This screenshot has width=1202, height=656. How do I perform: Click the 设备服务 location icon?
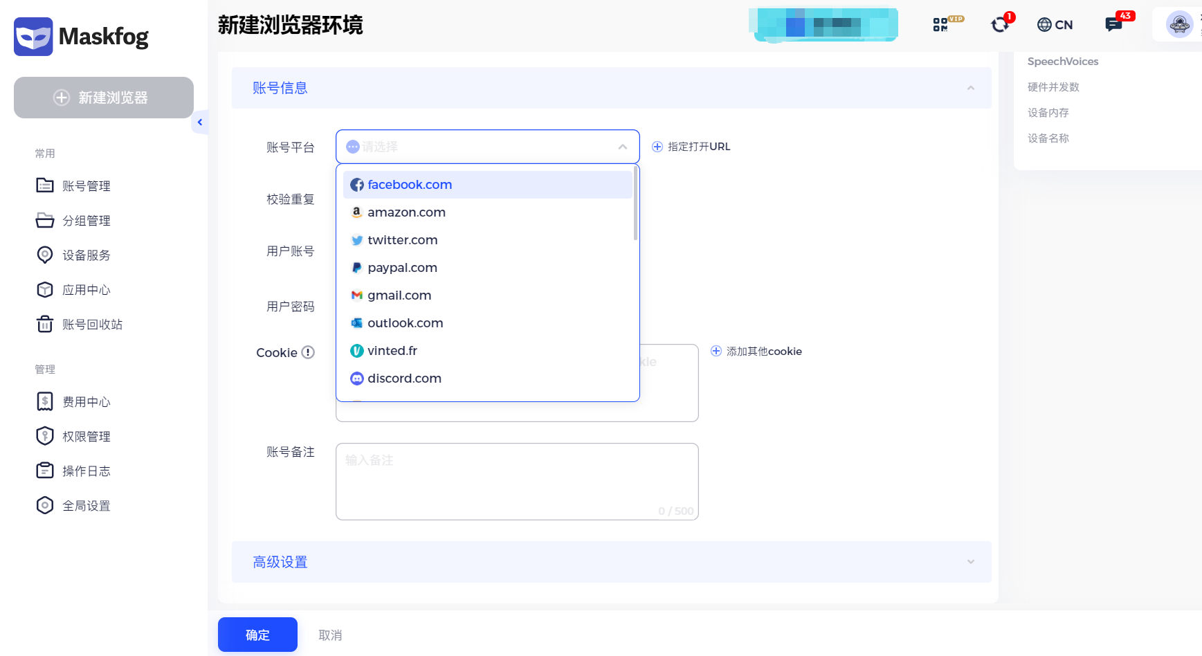[x=45, y=255]
